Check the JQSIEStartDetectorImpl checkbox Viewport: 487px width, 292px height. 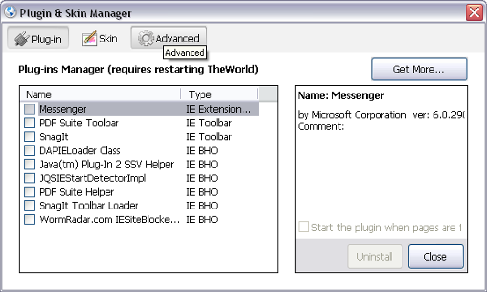(30, 178)
